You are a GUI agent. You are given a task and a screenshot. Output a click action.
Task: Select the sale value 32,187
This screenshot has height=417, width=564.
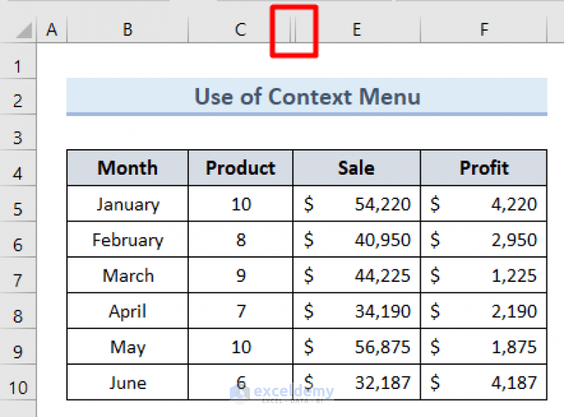point(356,382)
